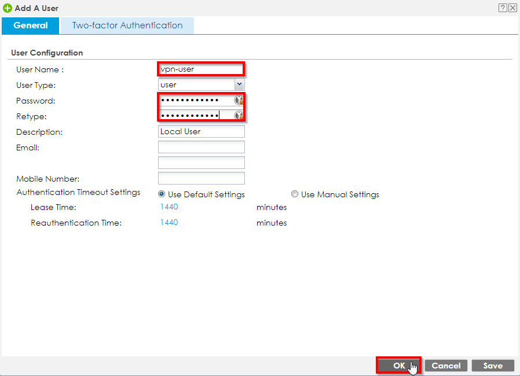Viewport: 520px width, 376px height.
Task: Click the Mobile Number input field
Action: (201, 178)
